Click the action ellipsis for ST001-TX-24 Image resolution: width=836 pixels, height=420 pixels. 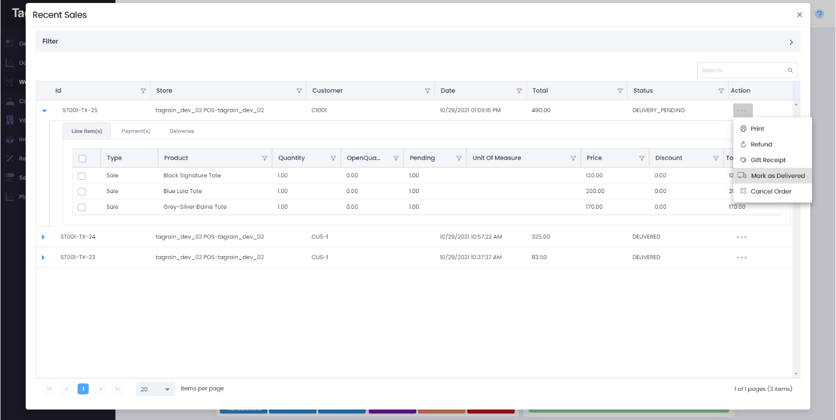pos(742,237)
